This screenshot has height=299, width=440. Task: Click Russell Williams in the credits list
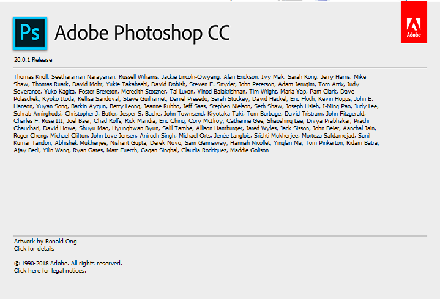tap(141, 76)
